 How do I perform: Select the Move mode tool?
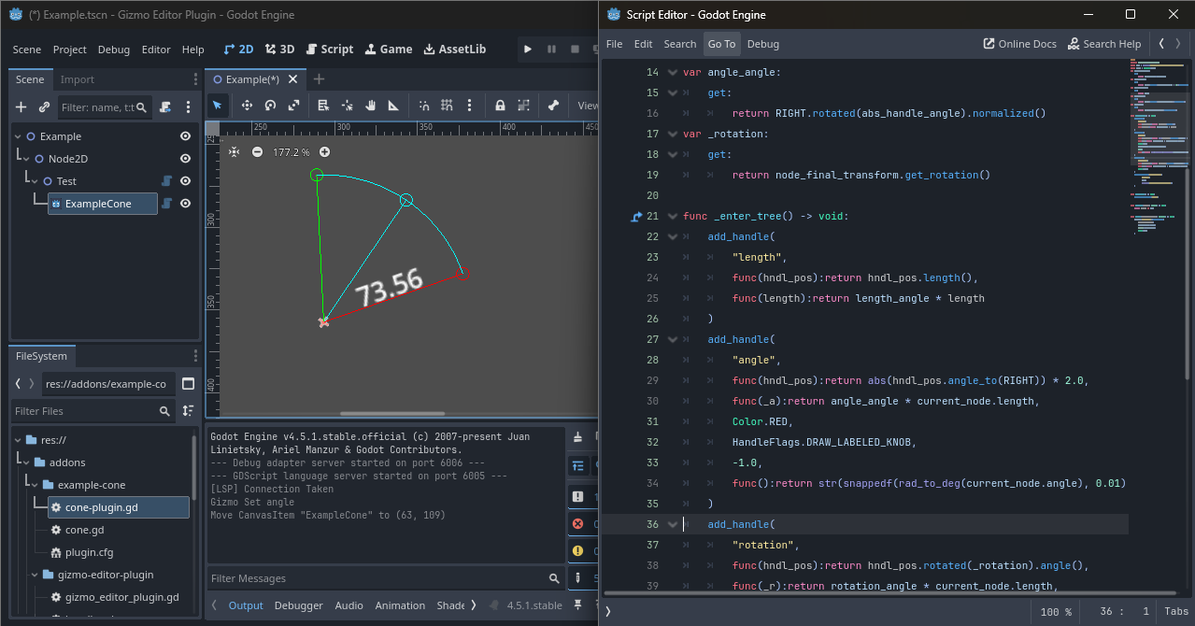247,106
